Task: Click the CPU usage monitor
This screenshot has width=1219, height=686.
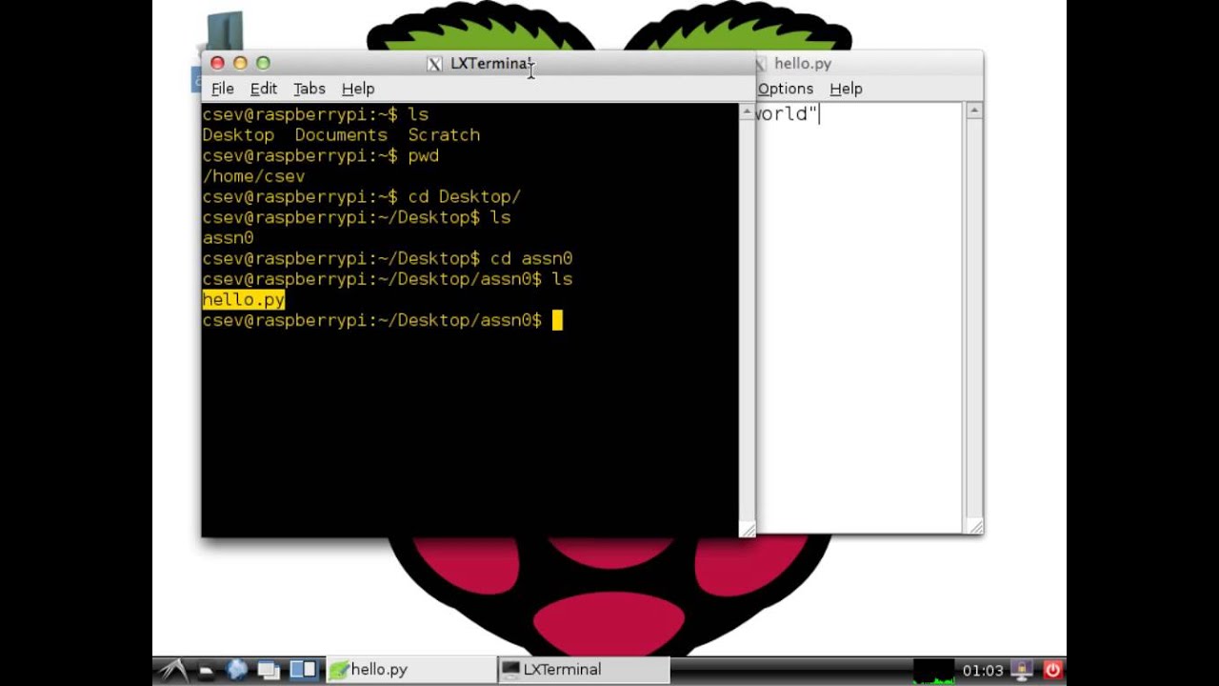Action: [x=933, y=671]
